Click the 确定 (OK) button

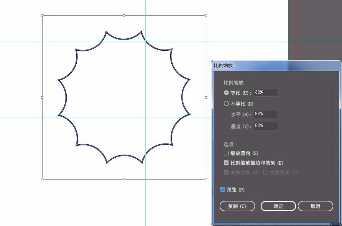278,206
